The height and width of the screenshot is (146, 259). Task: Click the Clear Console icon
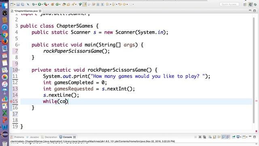coord(210,137)
